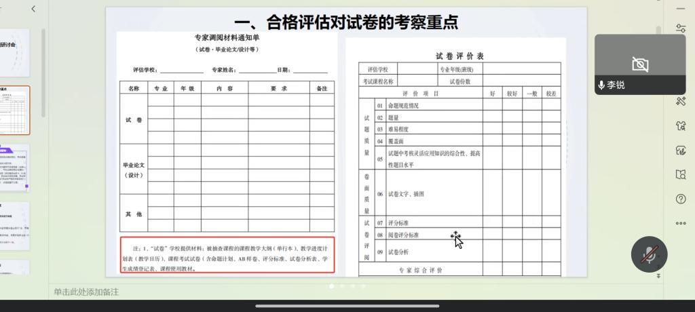The image size is (695, 312).
Task: Open the book search icon in sidebar
Action: [681, 175]
